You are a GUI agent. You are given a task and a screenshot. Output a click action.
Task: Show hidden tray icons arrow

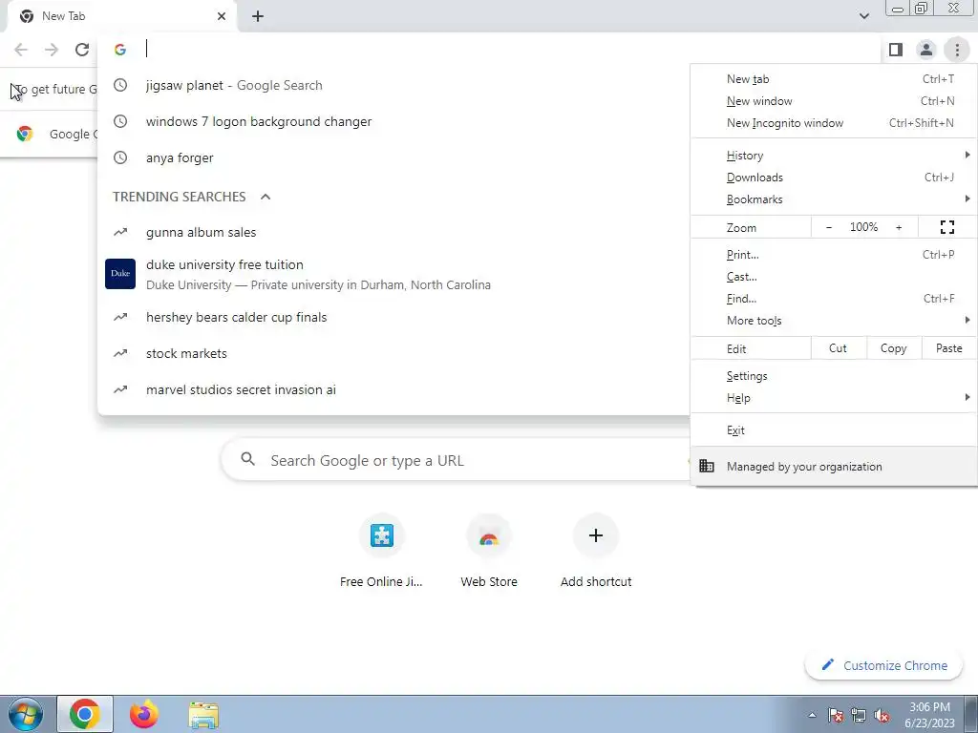pos(812,716)
